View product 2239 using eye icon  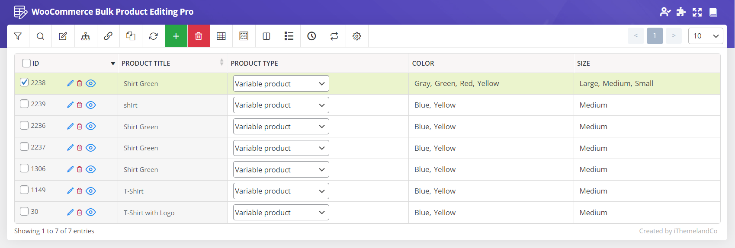90,105
